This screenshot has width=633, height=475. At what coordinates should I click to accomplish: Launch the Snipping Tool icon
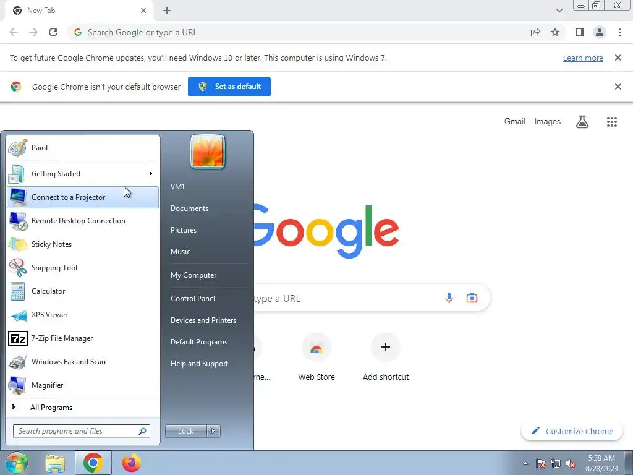coord(17,268)
